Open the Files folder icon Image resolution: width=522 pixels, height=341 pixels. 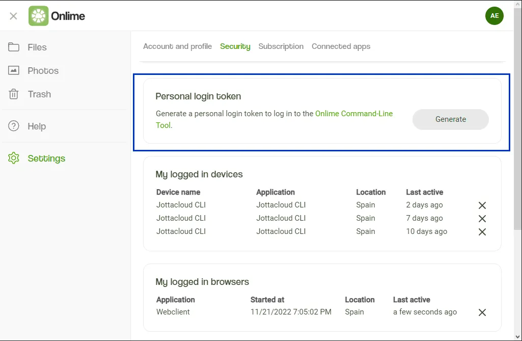point(14,47)
